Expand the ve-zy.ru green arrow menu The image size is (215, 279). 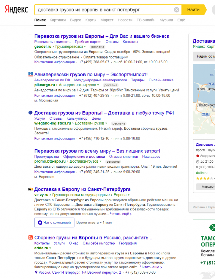pyautogui.click(x=129, y=195)
